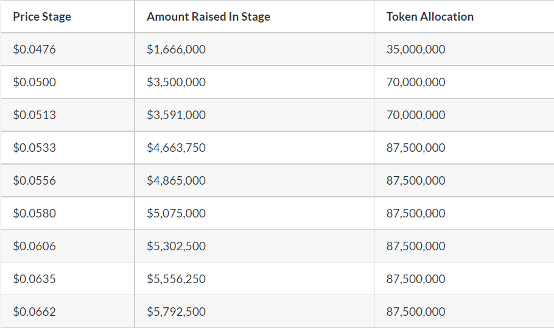Click the $0.0635 price stage cell

[68, 279]
